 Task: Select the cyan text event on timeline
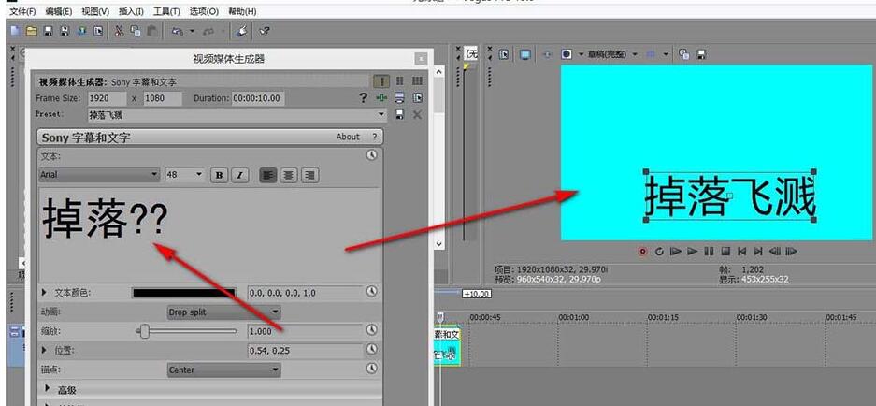pyautogui.click(x=447, y=347)
